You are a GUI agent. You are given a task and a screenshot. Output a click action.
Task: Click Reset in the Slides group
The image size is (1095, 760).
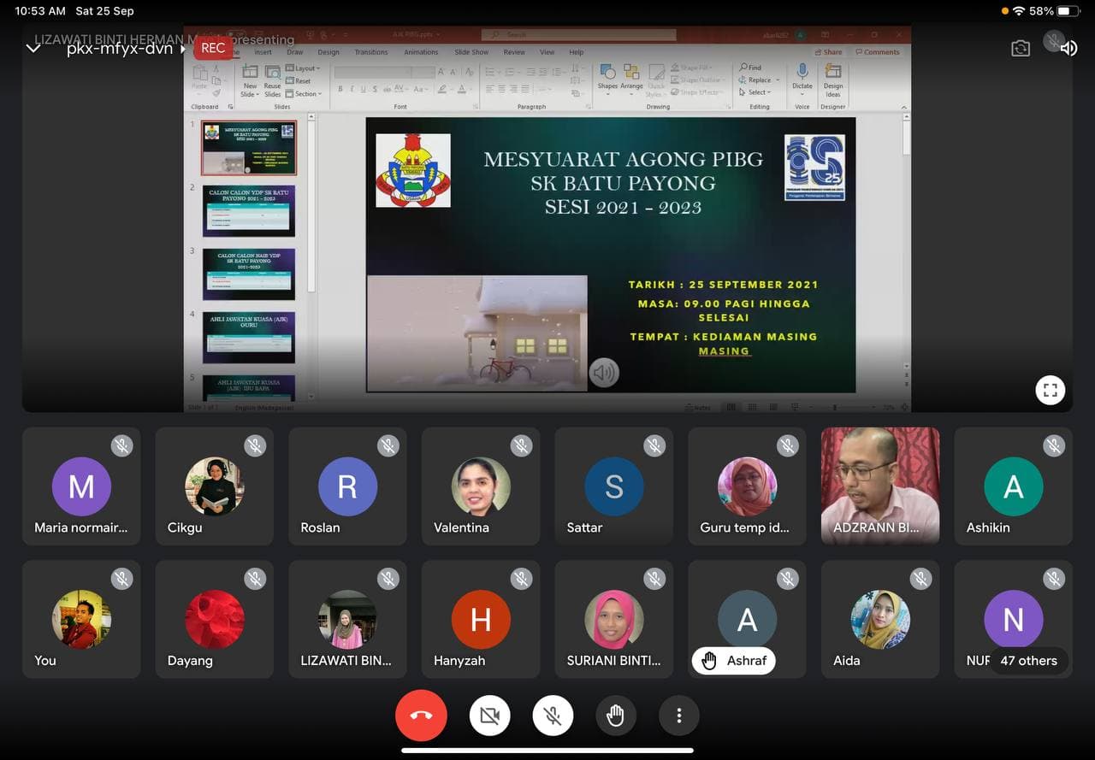[x=299, y=81]
